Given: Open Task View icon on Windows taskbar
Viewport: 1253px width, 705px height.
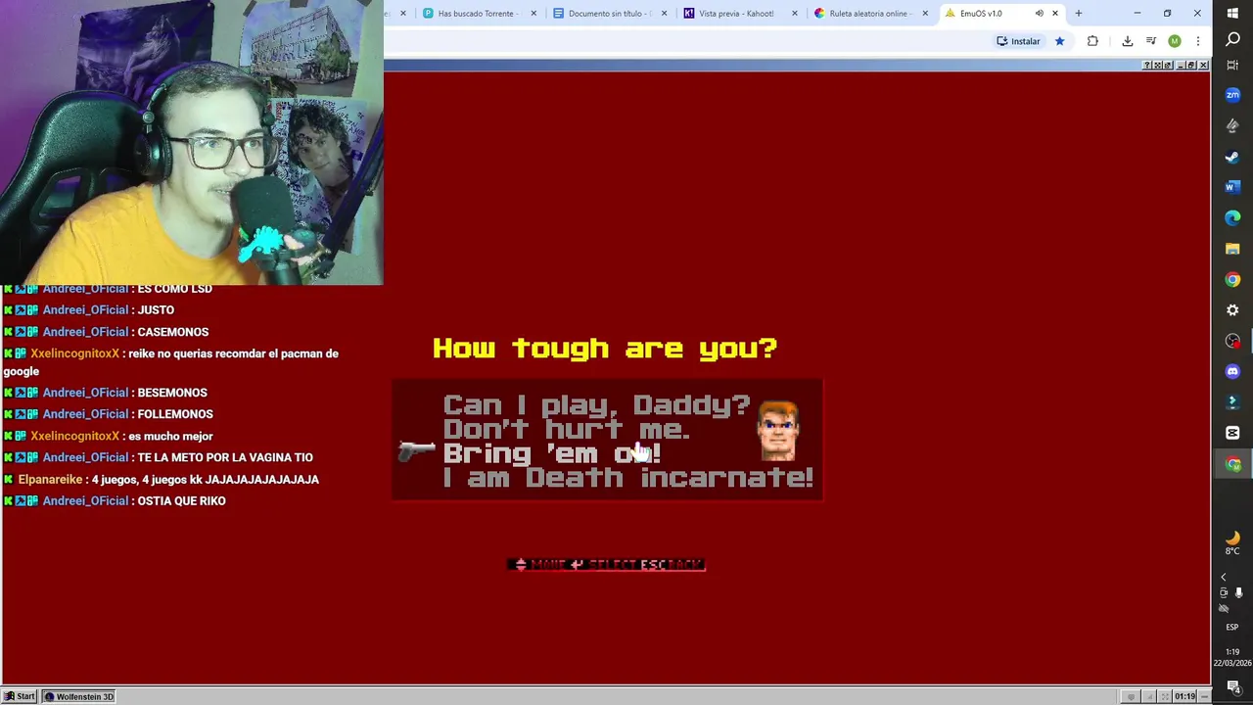Looking at the screenshot, I should pyautogui.click(x=1232, y=65).
